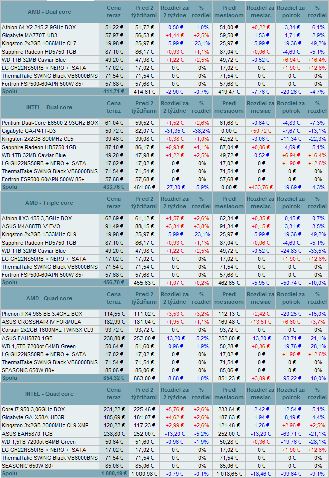Image resolution: width=329 pixels, height=478 pixels.
Task: Click the '419,47 €' month-ago total
Action: [x=229, y=92]
